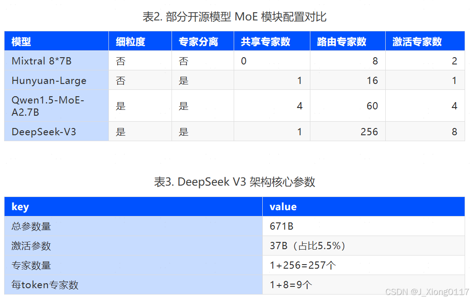This screenshot has height=300, width=471.
Task: Click the 路由专家数 value '60' for Qwen1.5-MoE-A2.7B
Action: click(x=372, y=106)
